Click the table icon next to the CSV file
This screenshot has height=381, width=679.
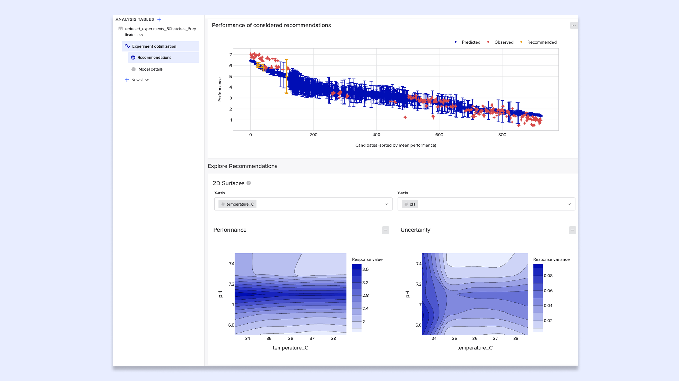click(121, 29)
